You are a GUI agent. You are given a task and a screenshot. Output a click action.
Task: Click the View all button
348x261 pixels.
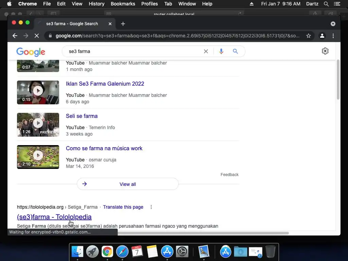point(128,184)
